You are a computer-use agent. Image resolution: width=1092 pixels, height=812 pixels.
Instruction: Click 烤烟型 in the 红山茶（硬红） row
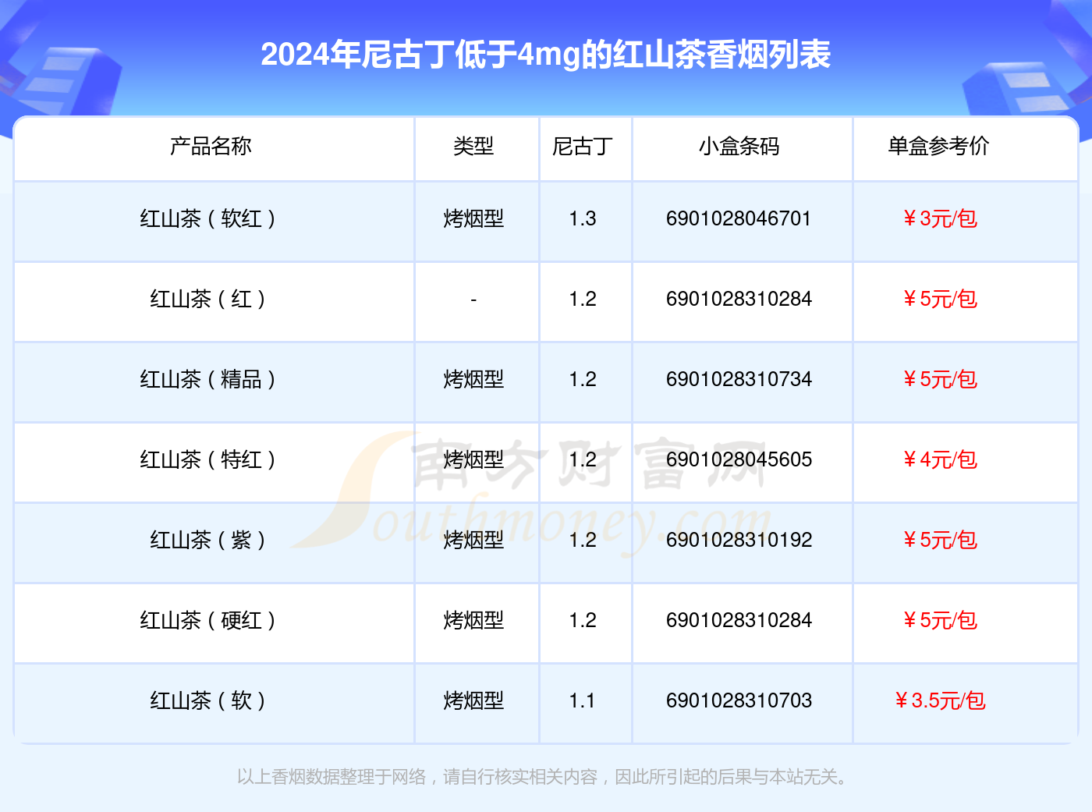tap(473, 620)
